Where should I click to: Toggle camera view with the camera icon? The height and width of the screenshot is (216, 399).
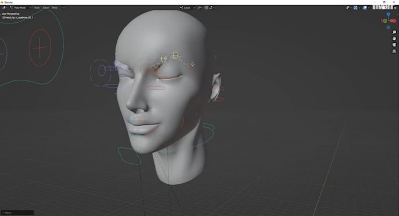tap(394, 45)
